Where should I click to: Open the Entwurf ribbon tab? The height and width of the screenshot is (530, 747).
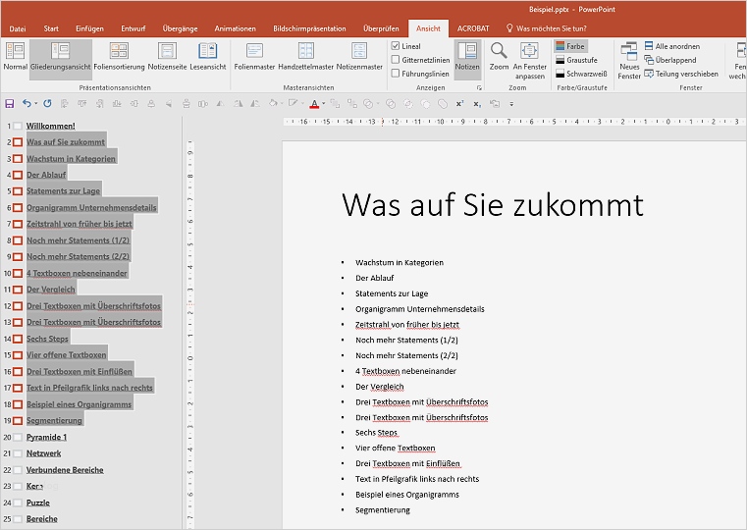click(133, 28)
